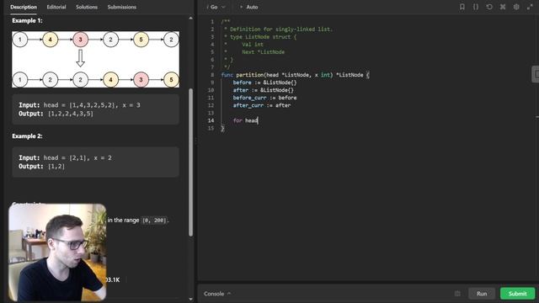Submit the solution

click(x=518, y=294)
